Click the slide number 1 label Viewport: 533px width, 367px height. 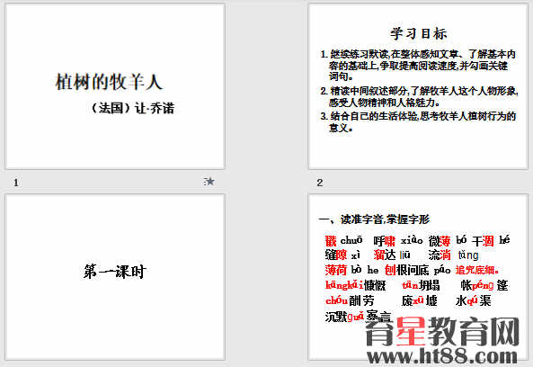[16, 183]
